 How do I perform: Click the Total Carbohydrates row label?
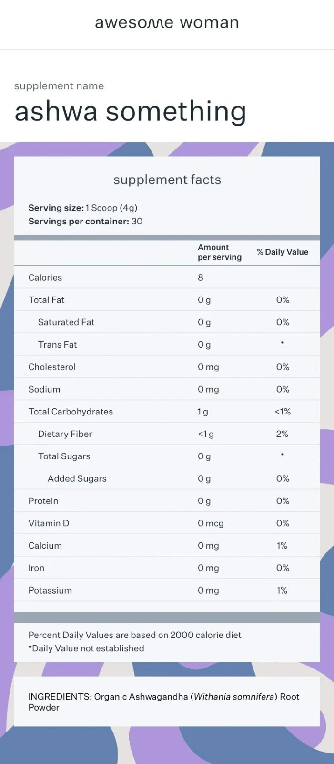pyautogui.click(x=71, y=412)
